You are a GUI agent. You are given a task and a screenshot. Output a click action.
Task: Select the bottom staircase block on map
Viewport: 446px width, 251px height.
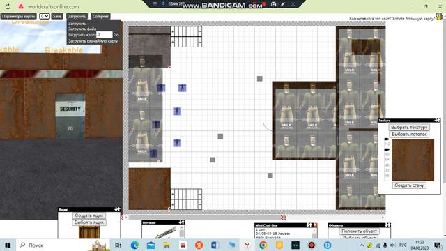click(186, 199)
